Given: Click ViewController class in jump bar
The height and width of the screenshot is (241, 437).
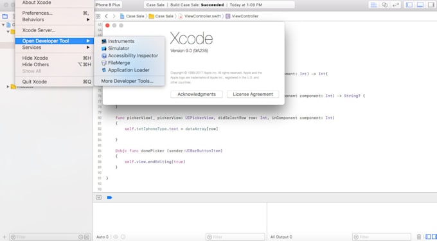Looking at the screenshot, I should pyautogui.click(x=242, y=17).
